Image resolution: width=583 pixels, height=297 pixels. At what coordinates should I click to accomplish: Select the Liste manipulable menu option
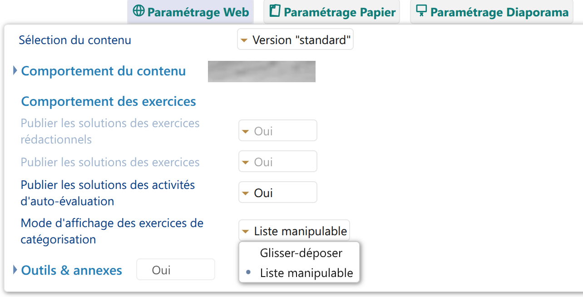[306, 273]
